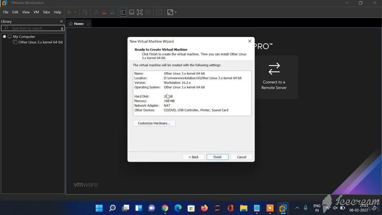Toggle the thumbnail bar toolbar icon
This screenshot has height=215, width=382.
tap(131, 12)
